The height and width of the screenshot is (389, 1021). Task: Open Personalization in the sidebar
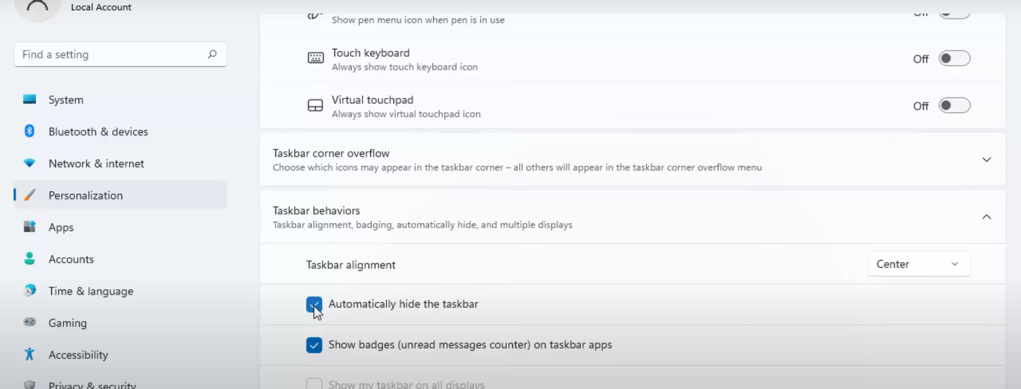86,195
